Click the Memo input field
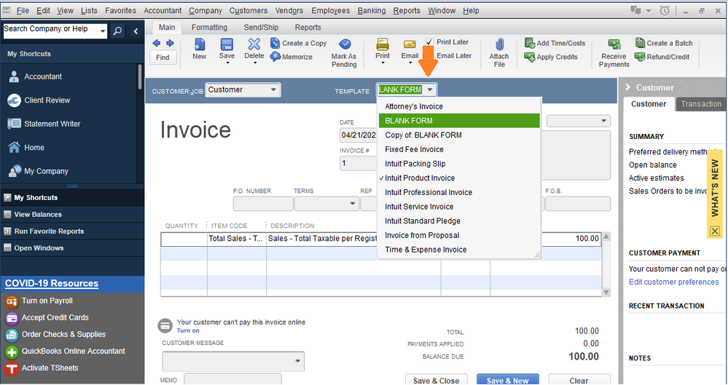728x385 pixels. tap(232, 379)
